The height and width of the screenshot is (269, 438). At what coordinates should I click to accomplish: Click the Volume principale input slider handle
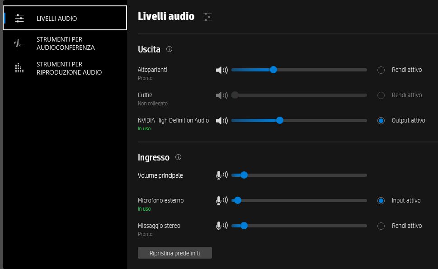pos(244,175)
